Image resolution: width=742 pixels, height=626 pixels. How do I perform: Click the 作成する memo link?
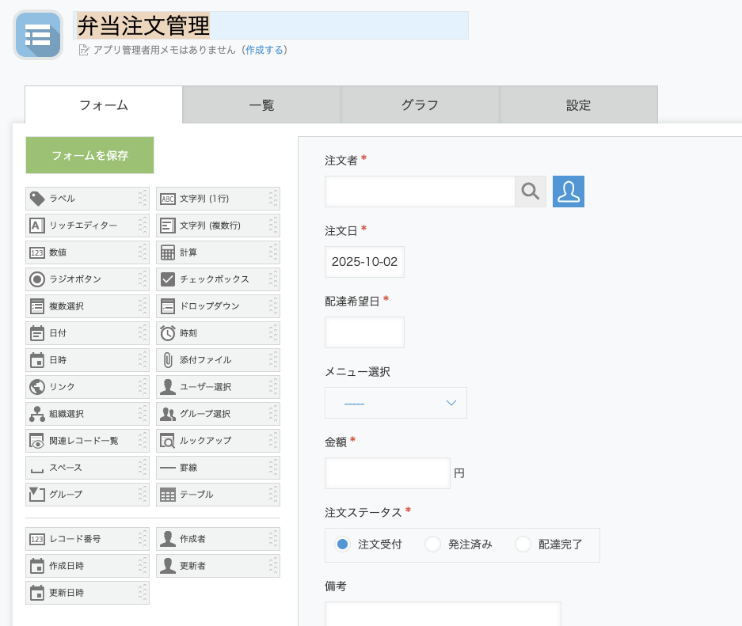[264, 50]
